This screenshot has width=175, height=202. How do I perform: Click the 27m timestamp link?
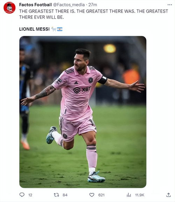(92, 5)
